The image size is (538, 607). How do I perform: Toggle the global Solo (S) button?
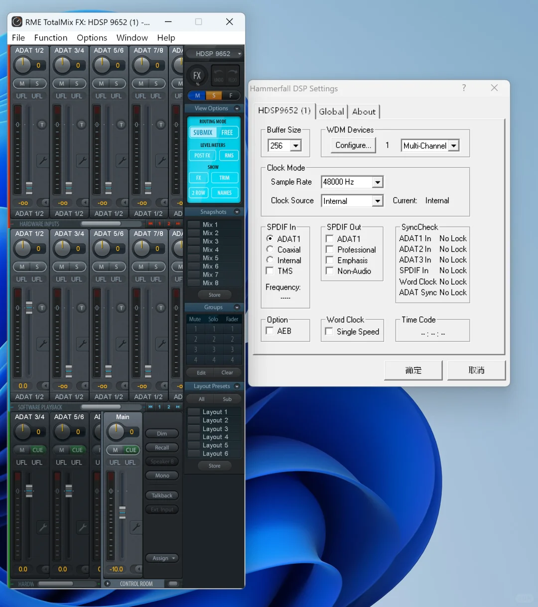click(x=214, y=95)
